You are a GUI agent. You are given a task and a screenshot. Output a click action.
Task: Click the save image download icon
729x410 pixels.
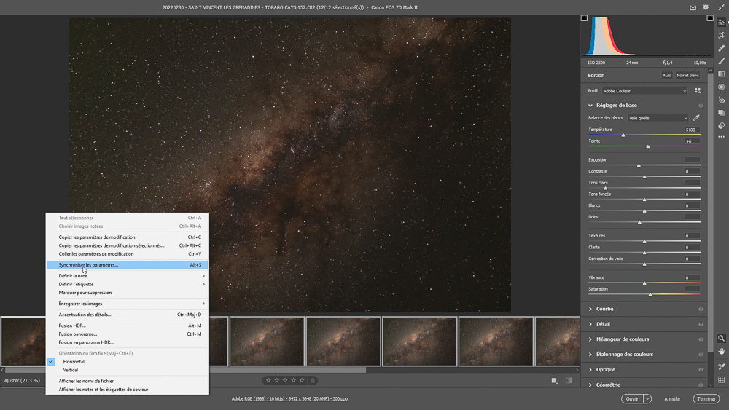[x=693, y=7]
